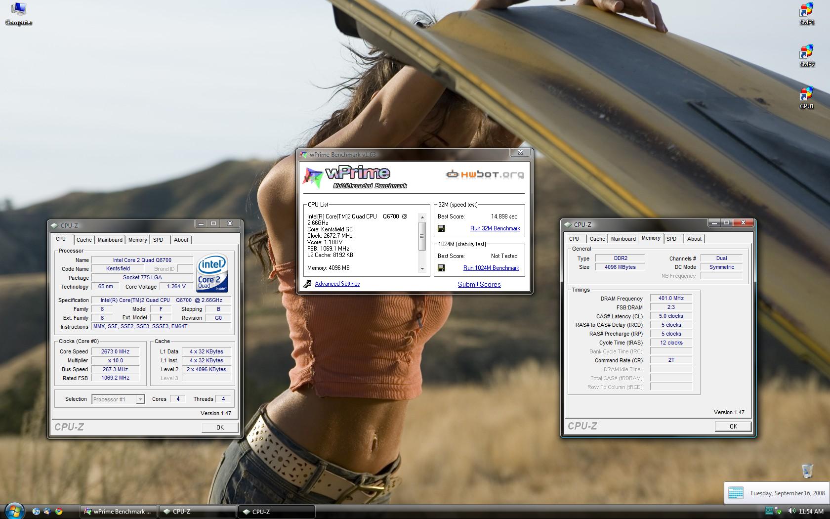Click the Rated FSB value 1069.2 MHz
This screenshot has height=519, width=830.
click(x=115, y=378)
